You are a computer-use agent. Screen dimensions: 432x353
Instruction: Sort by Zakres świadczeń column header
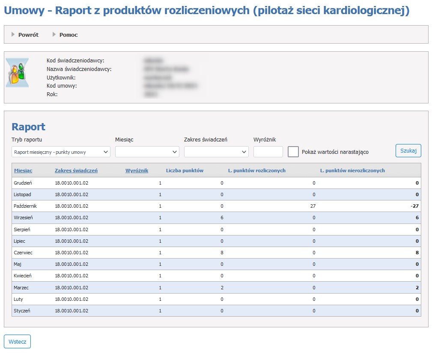pos(76,171)
